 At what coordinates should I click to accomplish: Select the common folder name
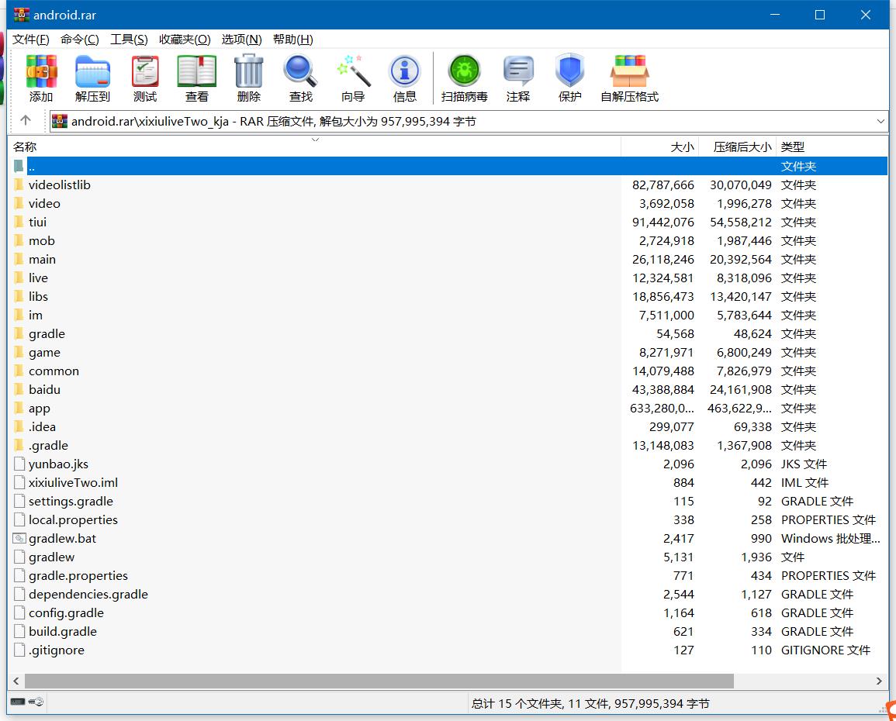54,371
